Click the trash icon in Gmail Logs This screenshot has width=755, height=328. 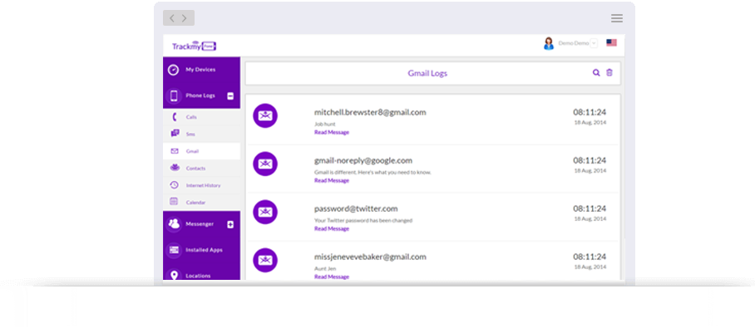tap(609, 72)
